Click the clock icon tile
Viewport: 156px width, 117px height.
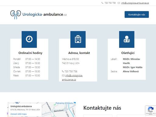point(29,39)
